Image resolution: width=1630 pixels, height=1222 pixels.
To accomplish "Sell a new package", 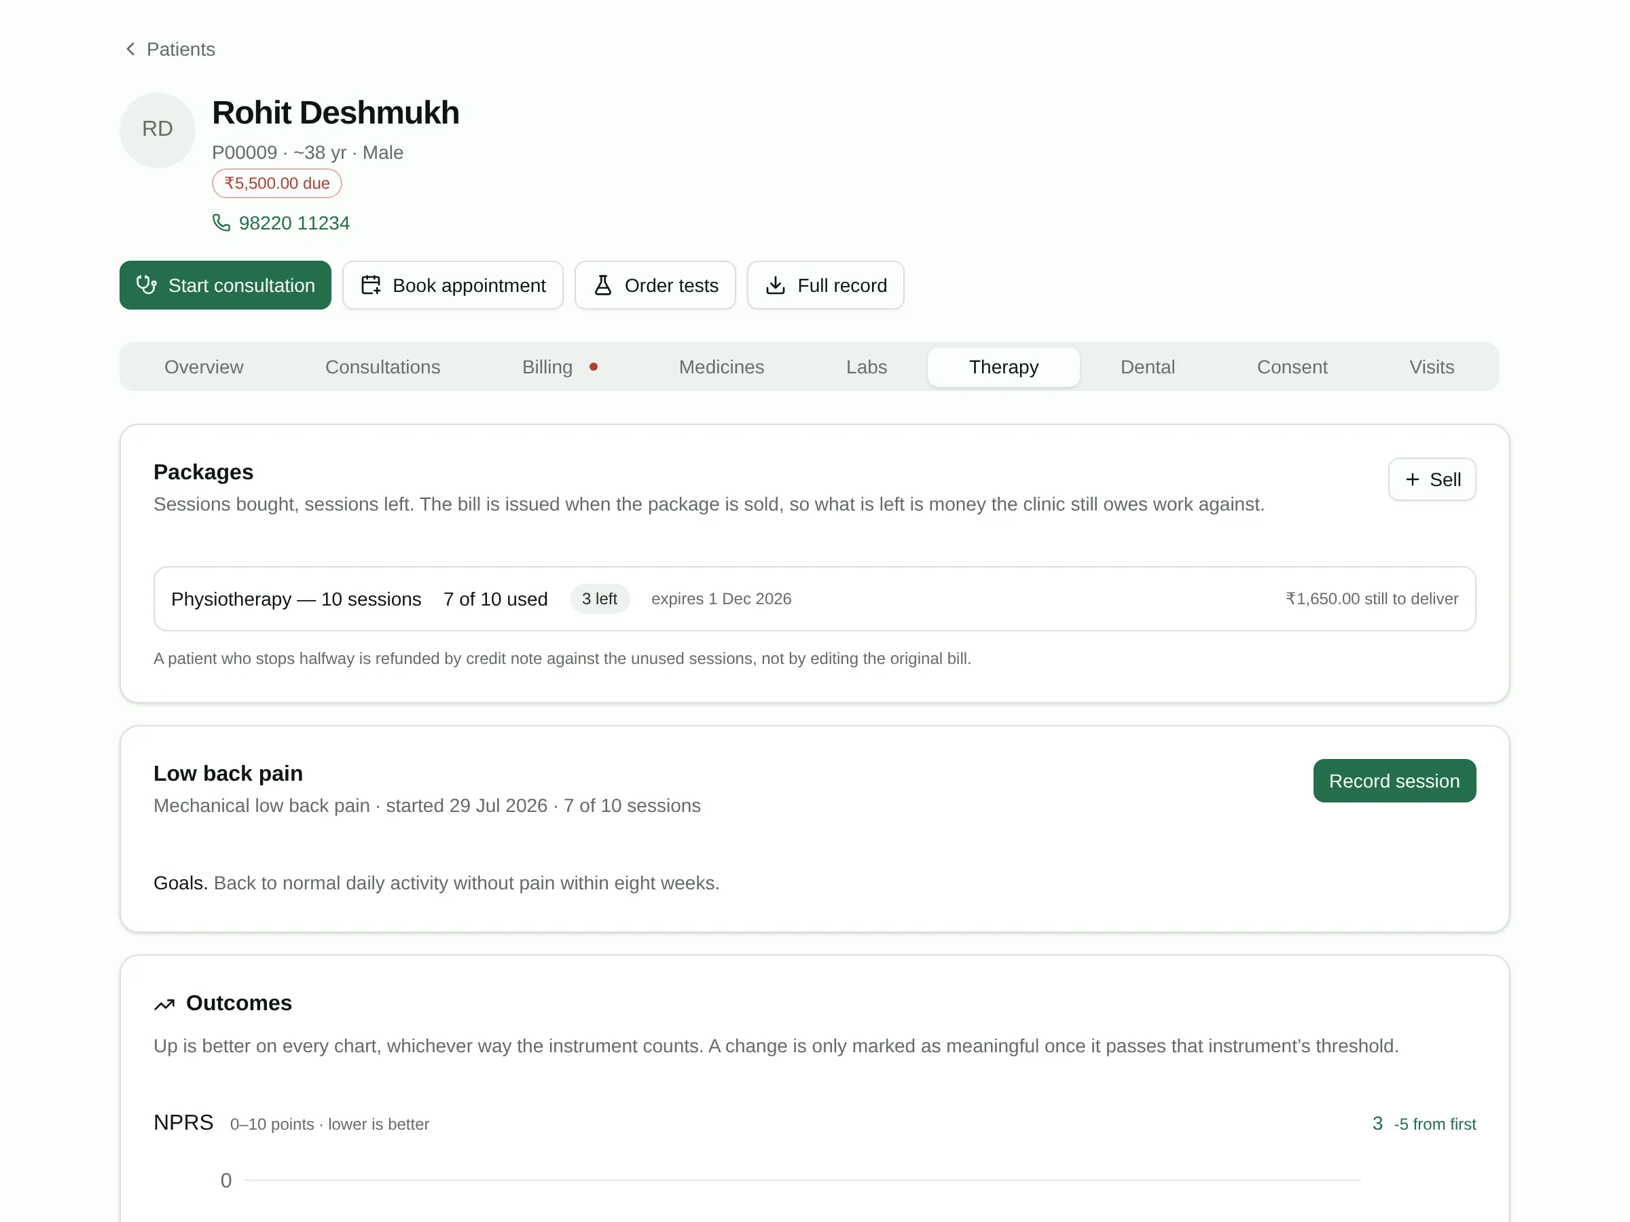I will point(1432,479).
